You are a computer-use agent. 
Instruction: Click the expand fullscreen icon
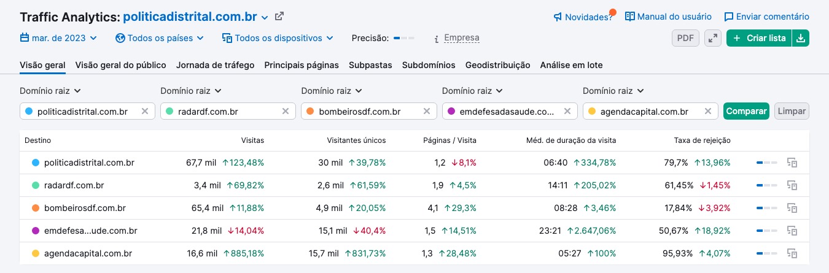click(x=712, y=38)
